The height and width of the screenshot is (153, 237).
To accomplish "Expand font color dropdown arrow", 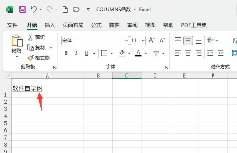I will coord(146,53).
